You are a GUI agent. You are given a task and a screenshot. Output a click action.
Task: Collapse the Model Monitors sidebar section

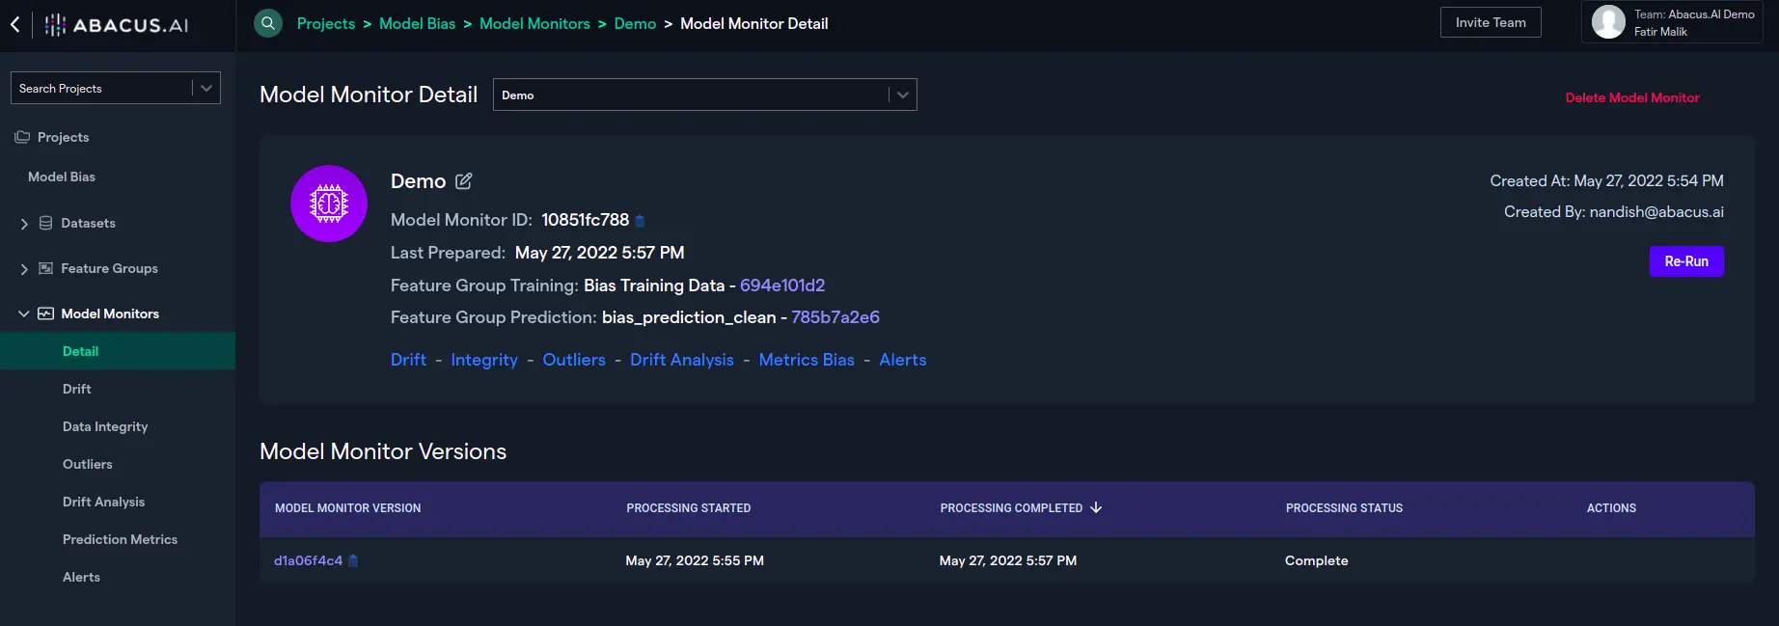24,314
